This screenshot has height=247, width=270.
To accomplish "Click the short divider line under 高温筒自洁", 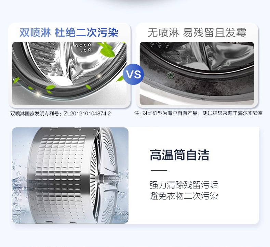I will click(x=159, y=170).
